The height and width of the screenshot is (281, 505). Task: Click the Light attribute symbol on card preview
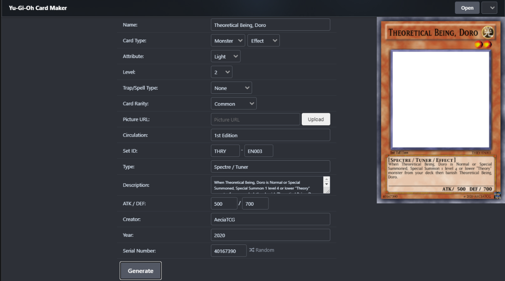click(487, 32)
